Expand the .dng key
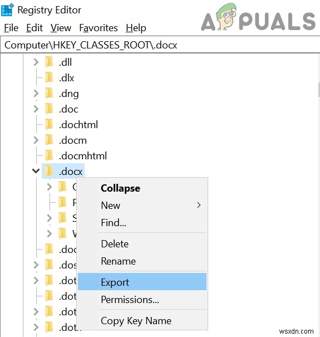320x337 pixels. [36, 94]
